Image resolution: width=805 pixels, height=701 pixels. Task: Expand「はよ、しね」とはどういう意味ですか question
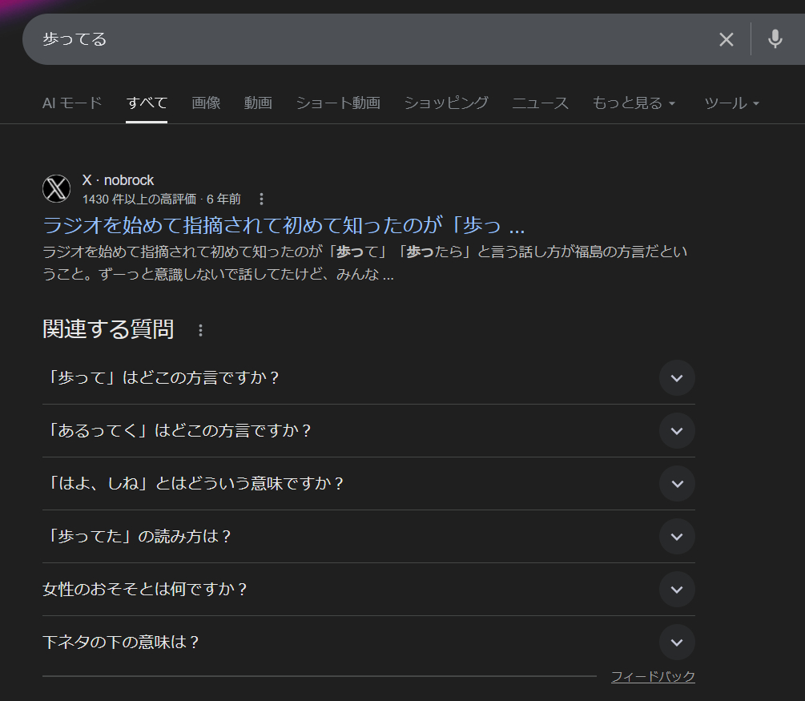(677, 484)
